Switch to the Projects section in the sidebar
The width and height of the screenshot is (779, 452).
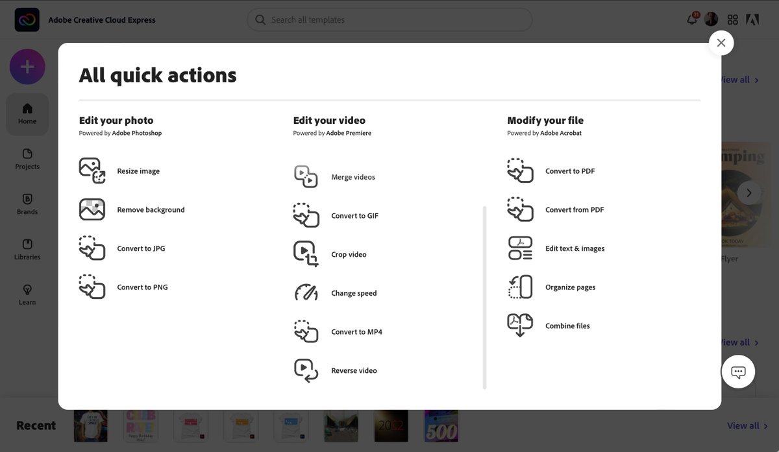click(x=27, y=160)
